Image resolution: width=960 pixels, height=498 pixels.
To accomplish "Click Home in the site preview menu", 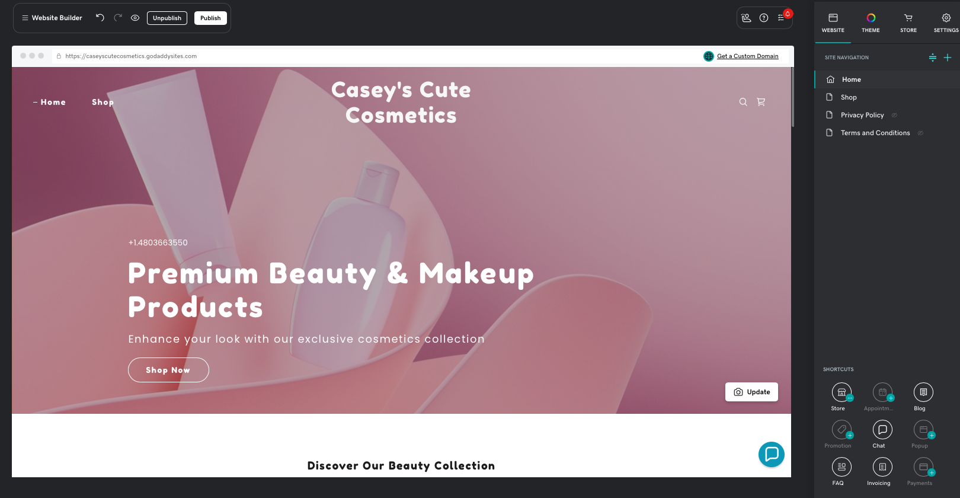I will [53, 102].
